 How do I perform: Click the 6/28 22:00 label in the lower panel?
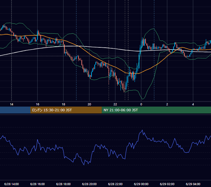115,184
